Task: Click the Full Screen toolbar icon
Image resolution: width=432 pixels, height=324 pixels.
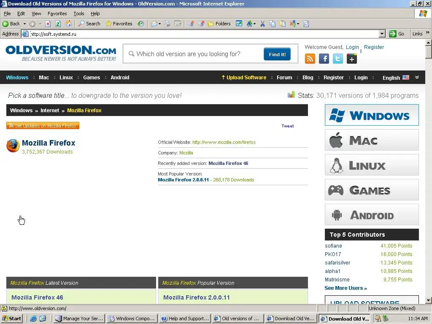Action: (x=239, y=24)
